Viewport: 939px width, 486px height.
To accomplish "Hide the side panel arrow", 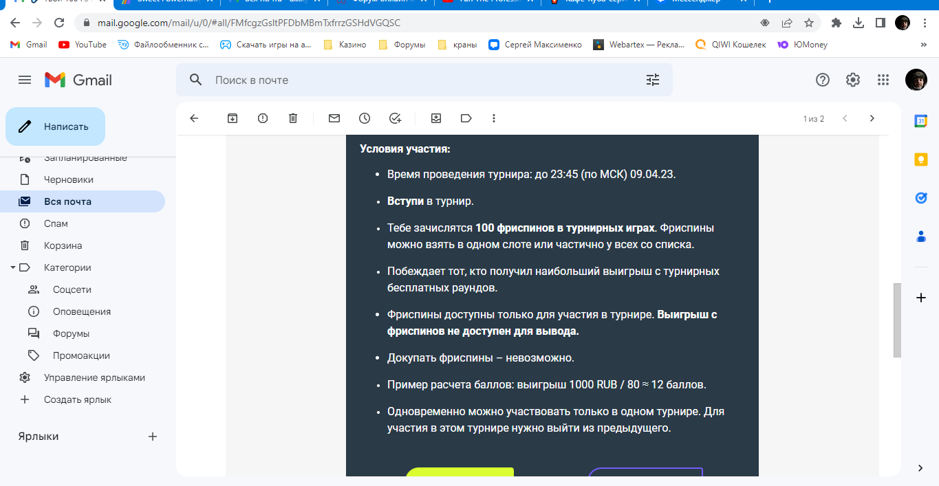I will click(x=920, y=468).
